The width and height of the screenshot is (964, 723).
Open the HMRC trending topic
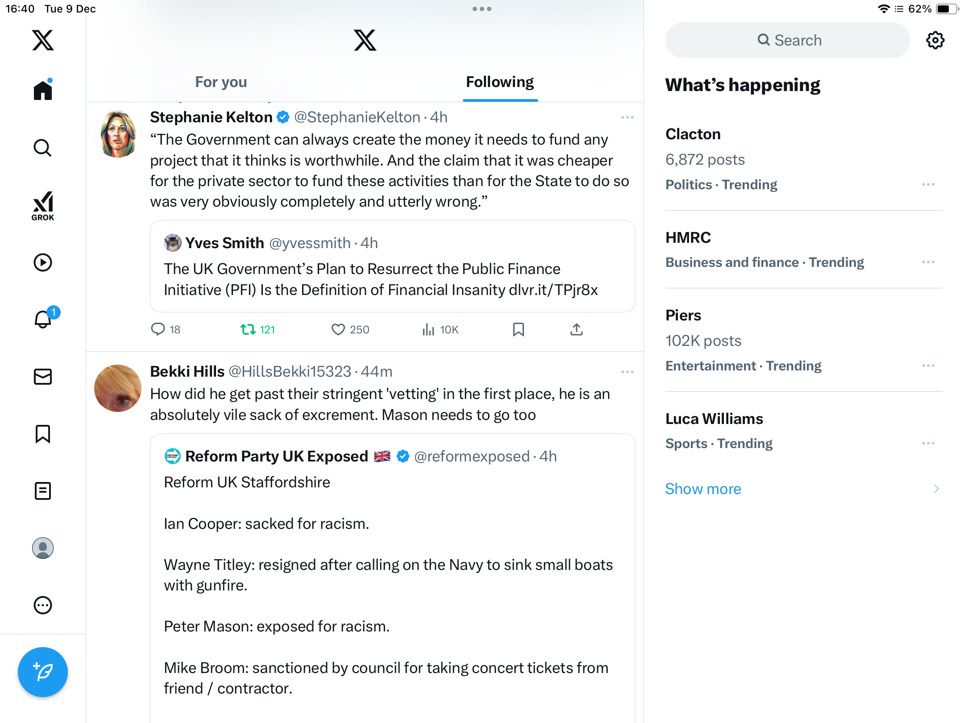688,237
